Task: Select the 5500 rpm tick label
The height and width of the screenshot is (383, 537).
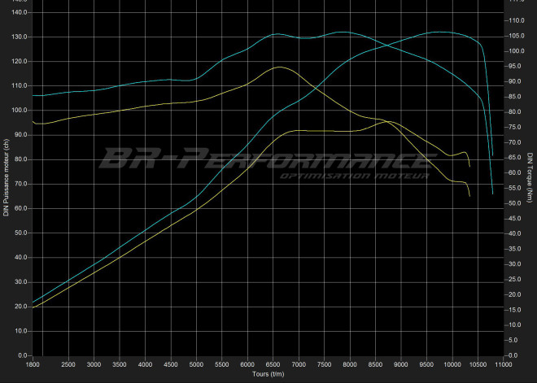Action: (x=222, y=364)
